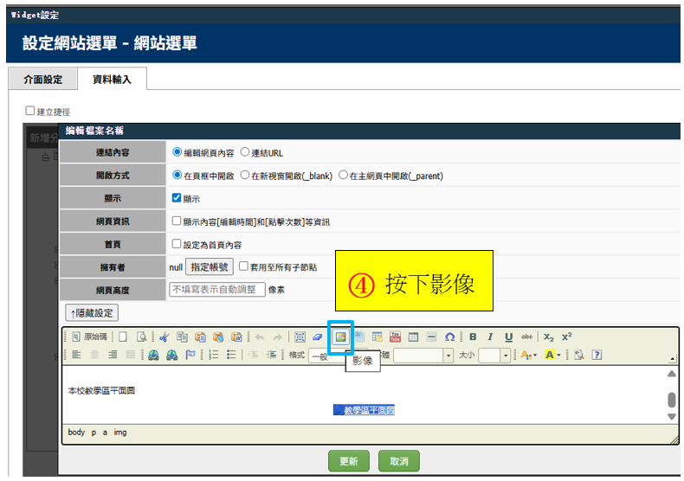Insert a table using the toolbar
This screenshot has width=684, height=481.
click(x=413, y=337)
